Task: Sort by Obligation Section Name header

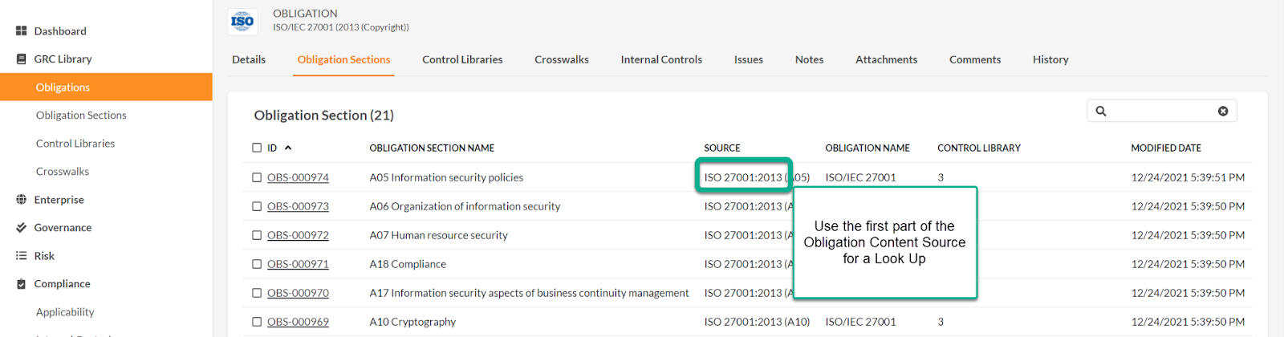Action: tap(432, 148)
